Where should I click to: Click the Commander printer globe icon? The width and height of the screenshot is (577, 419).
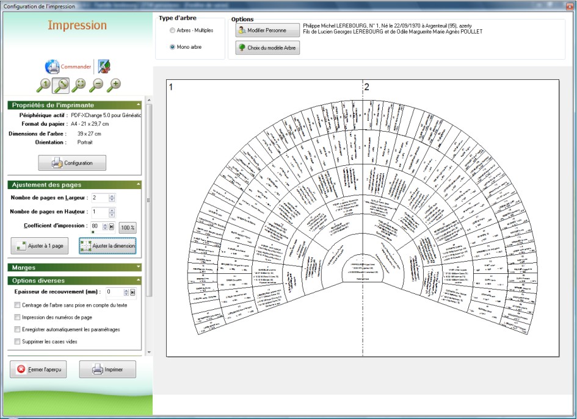(x=53, y=66)
